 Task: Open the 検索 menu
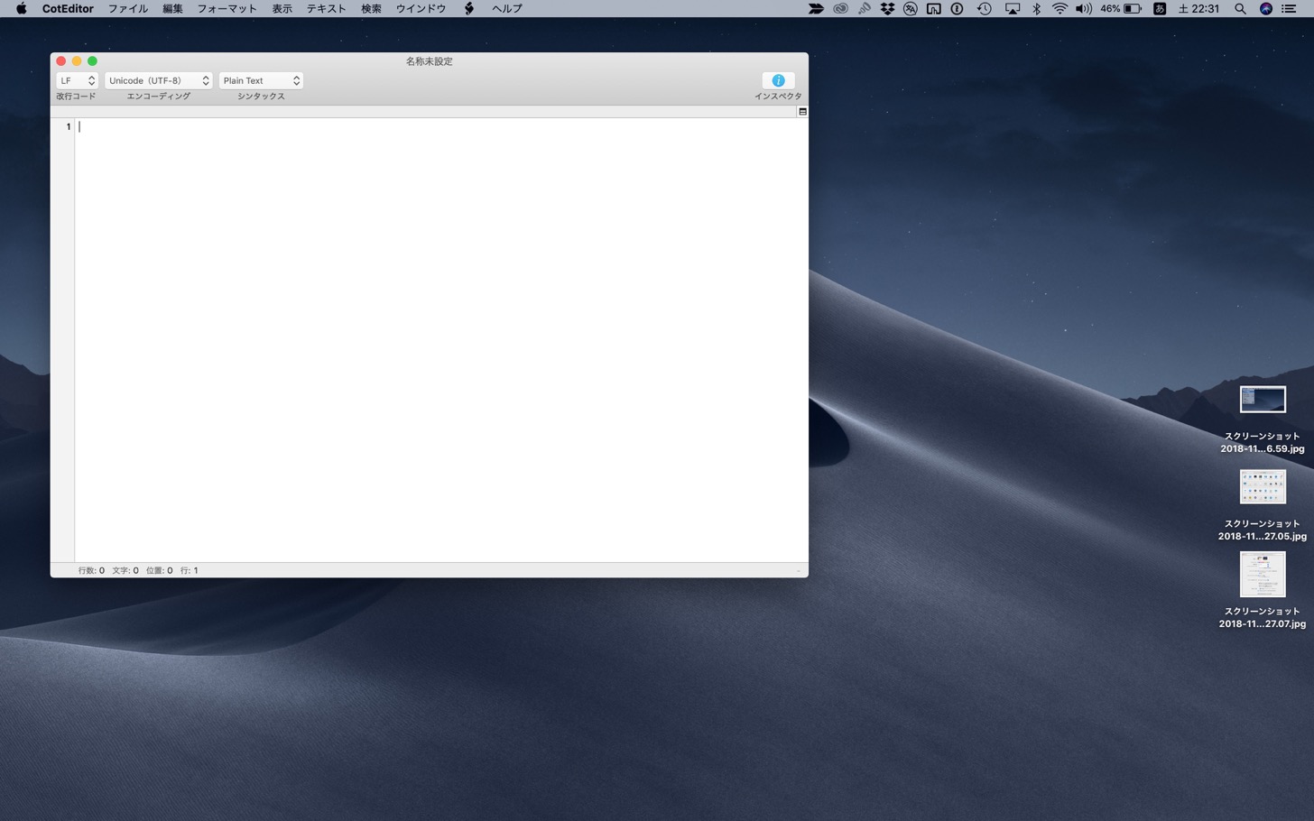(x=371, y=8)
